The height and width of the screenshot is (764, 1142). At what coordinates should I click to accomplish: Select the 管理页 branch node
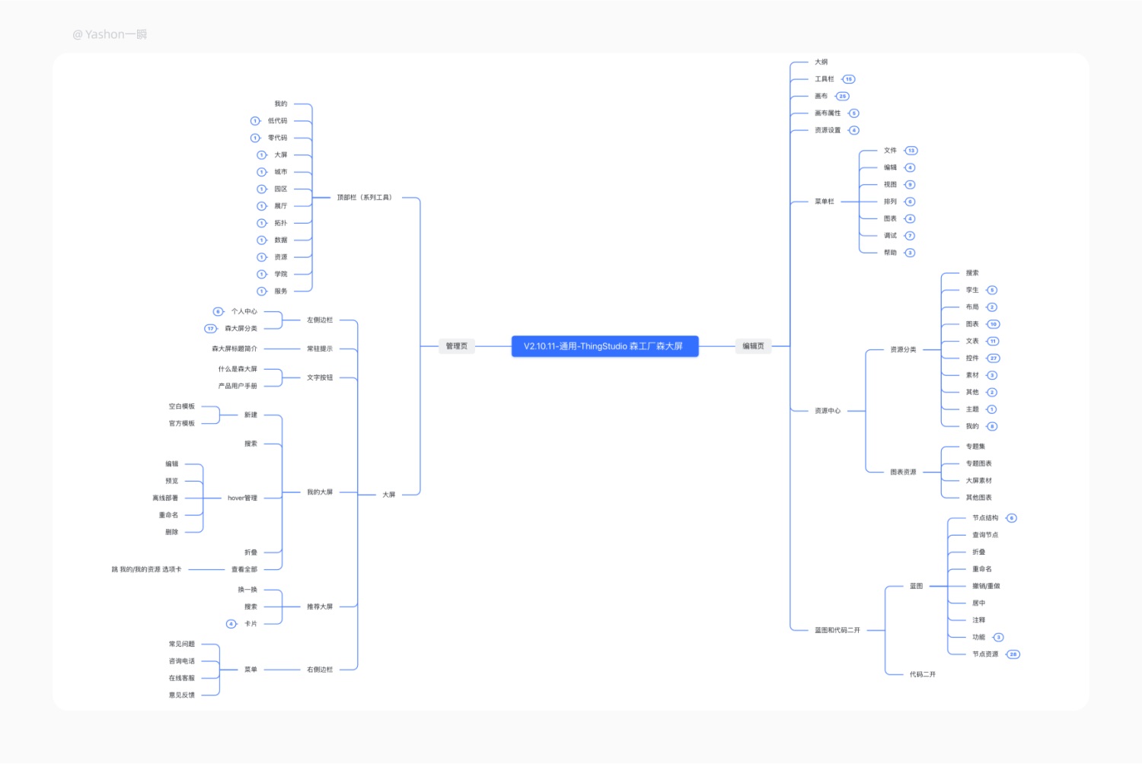[x=457, y=346]
